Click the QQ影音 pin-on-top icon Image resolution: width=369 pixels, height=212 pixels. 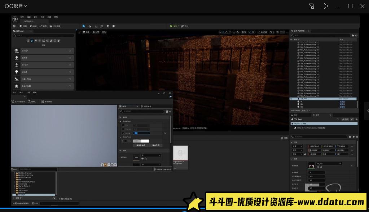coord(325,6)
